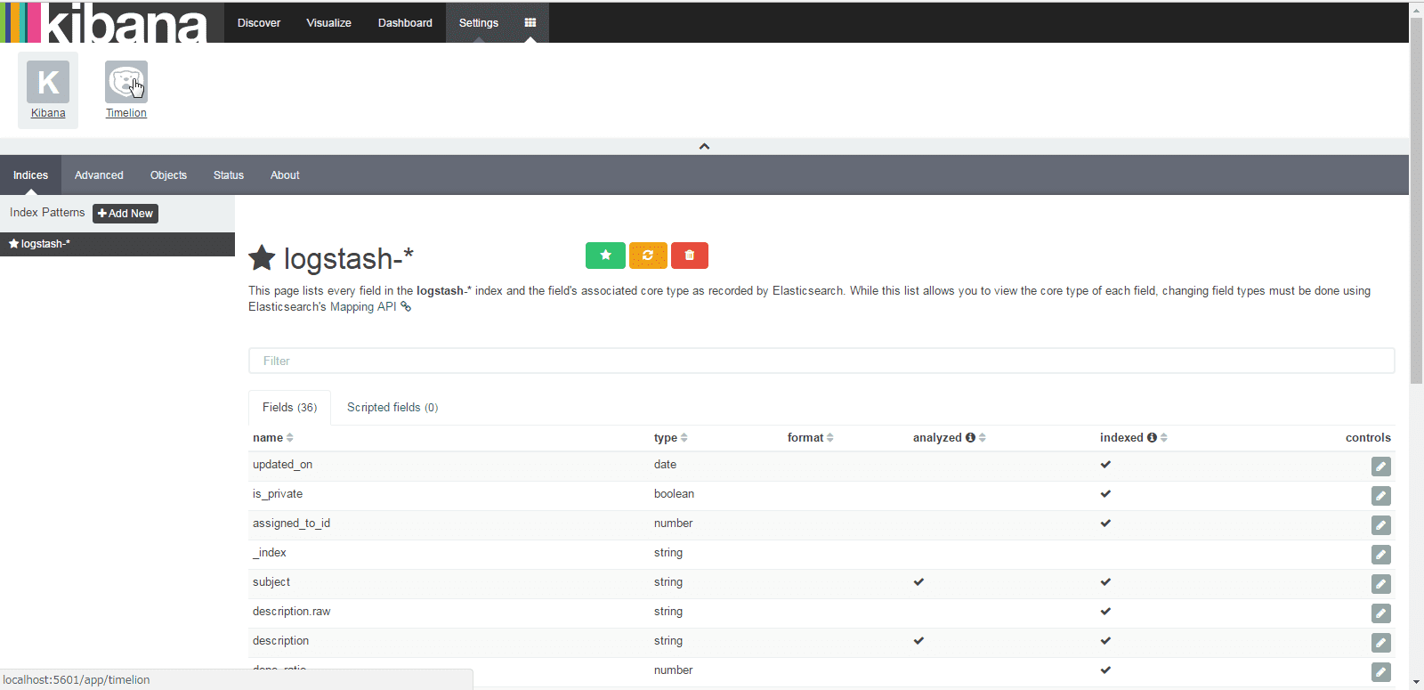Image resolution: width=1424 pixels, height=690 pixels.
Task: Sort fields by type
Action: pyautogui.click(x=684, y=438)
